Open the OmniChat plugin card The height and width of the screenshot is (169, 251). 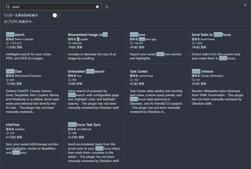pyautogui.click(x=33, y=91)
